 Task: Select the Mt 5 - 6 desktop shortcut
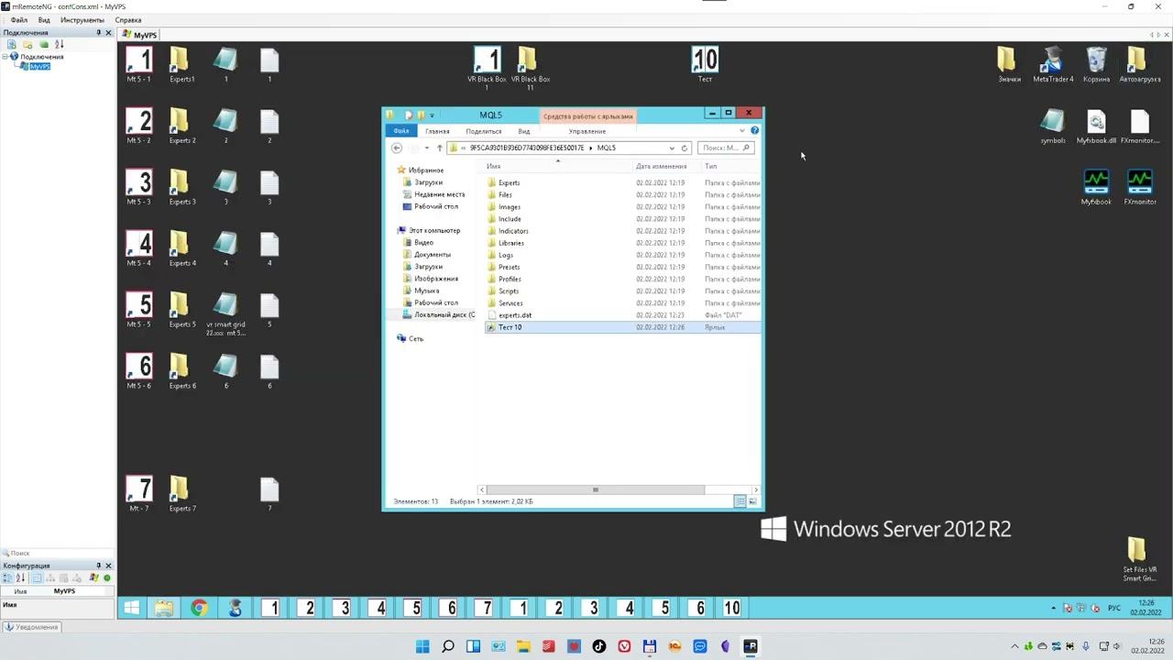click(139, 371)
